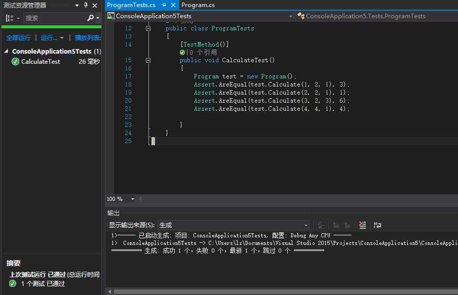Click the output horizontal scrollbar left arrow
This screenshot has width=458, height=295.
tap(109, 291)
